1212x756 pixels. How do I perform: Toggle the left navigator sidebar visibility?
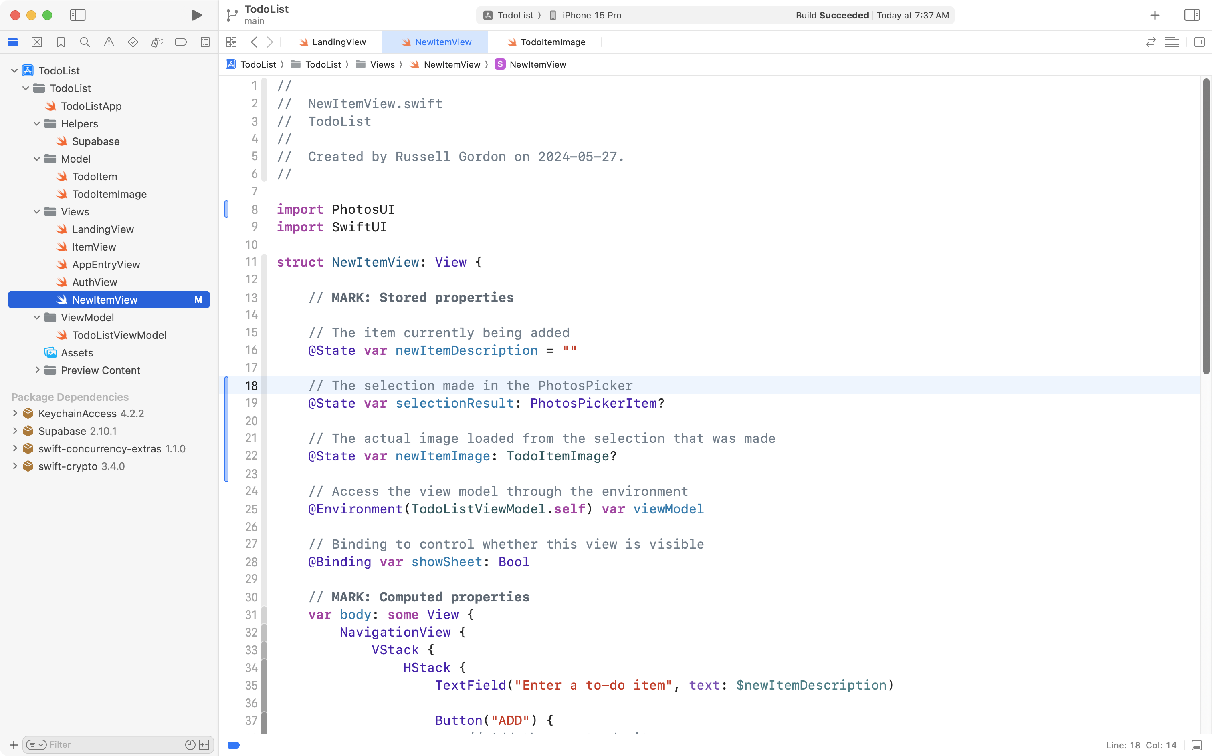point(78,15)
